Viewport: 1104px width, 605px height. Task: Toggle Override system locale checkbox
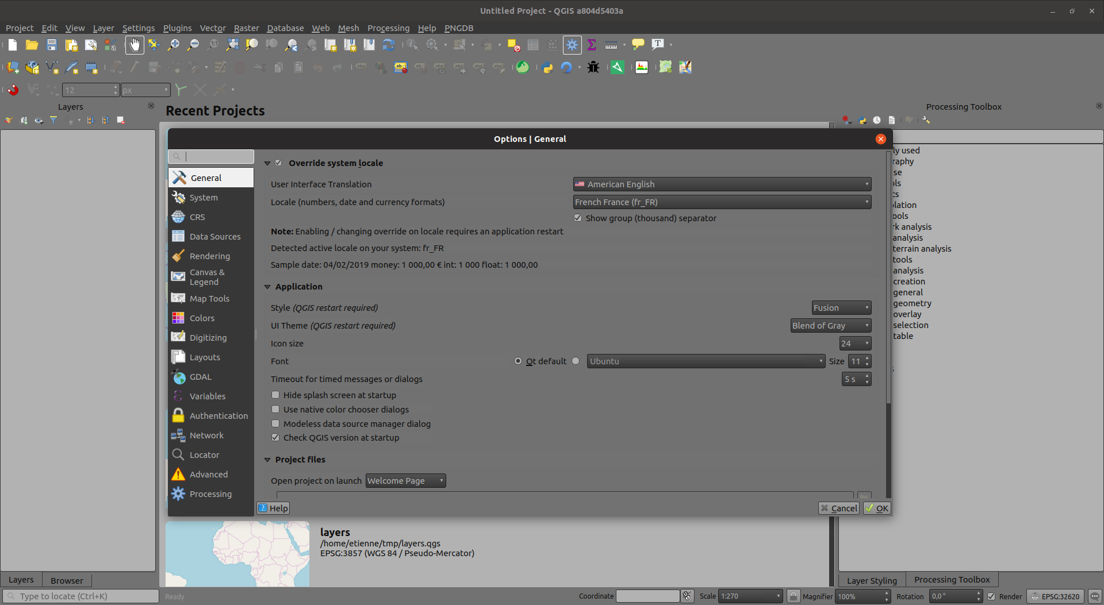click(278, 163)
